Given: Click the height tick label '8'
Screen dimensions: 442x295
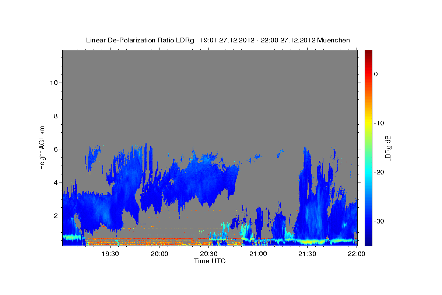Looking at the screenshot, I should coord(55,116).
